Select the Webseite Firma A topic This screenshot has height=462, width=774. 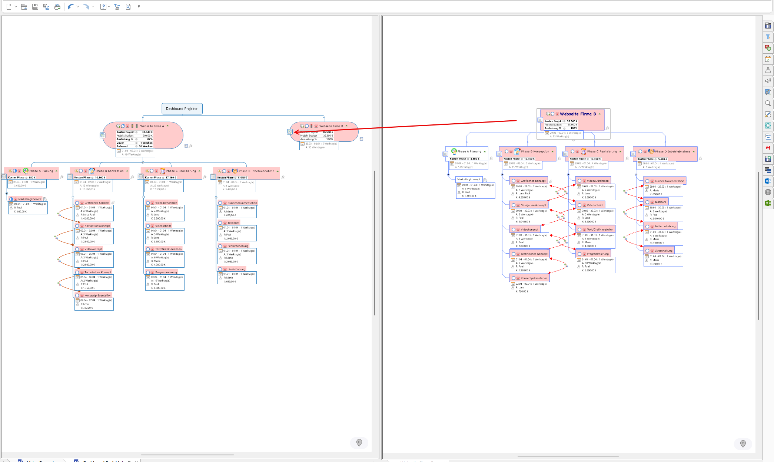coord(143,135)
